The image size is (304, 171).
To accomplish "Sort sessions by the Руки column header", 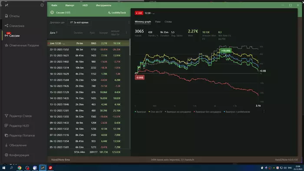I will pos(92,33).
